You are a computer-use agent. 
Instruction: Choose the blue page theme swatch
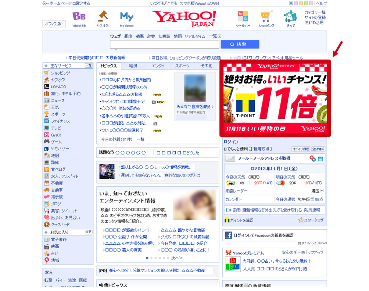pos(291,3)
